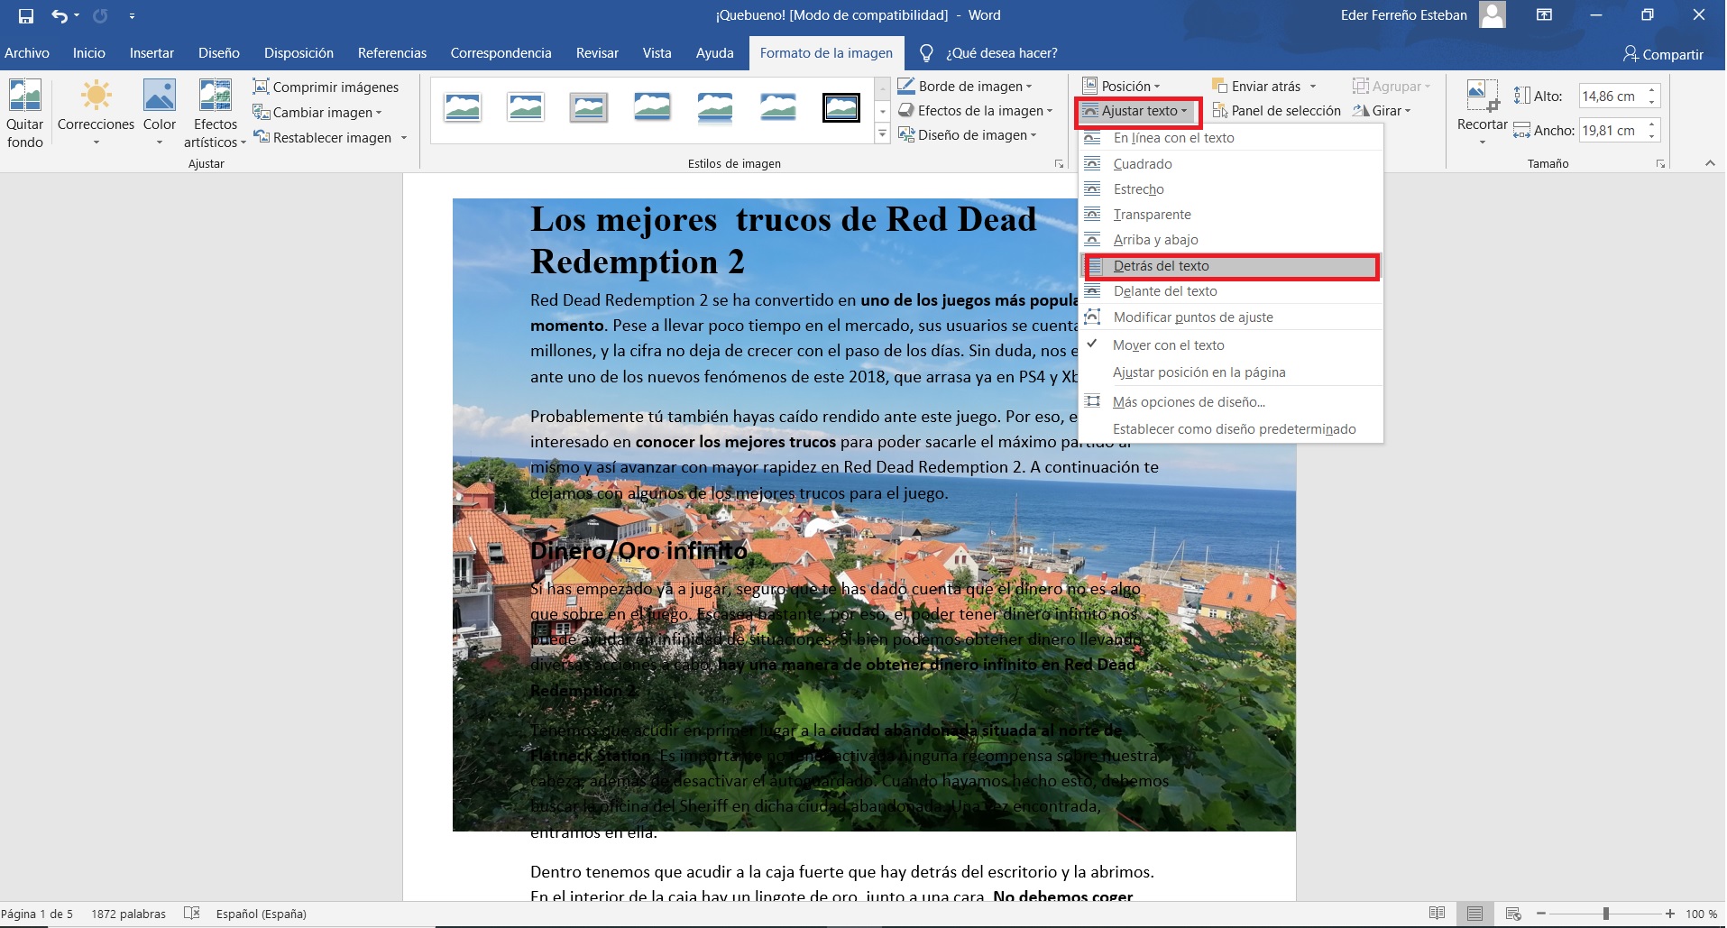Open Estilos de imagen dialog launcher

1059,164
